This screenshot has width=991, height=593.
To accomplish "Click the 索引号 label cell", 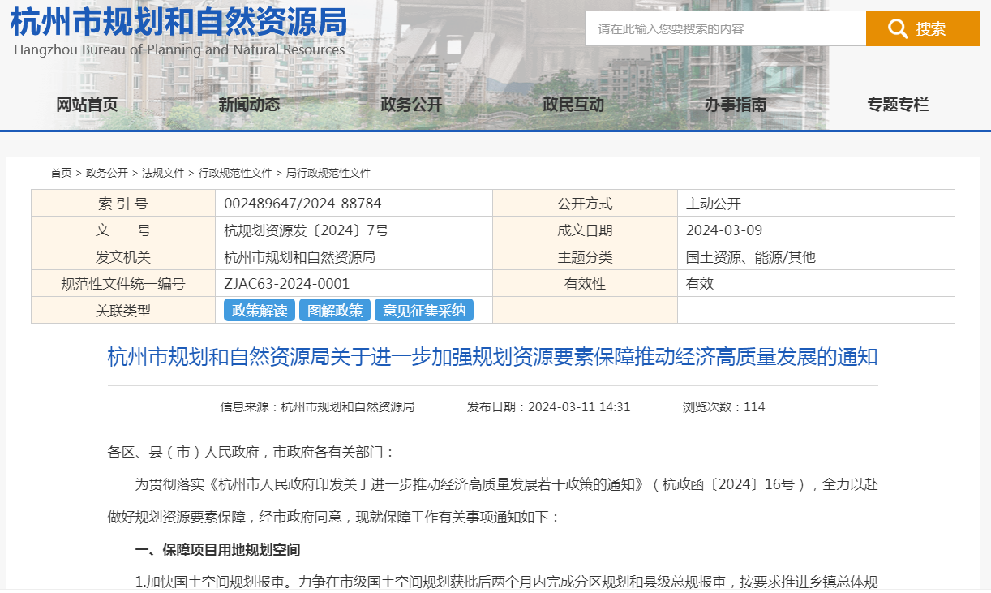I will pos(123,204).
